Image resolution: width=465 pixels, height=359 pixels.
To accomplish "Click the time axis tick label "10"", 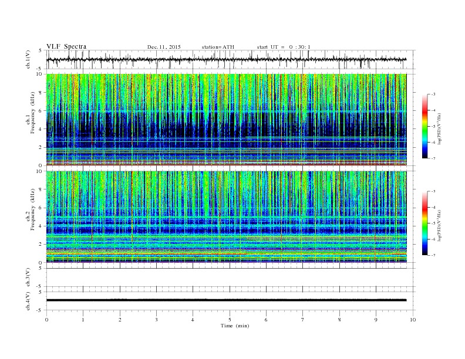I will click(x=413, y=320).
